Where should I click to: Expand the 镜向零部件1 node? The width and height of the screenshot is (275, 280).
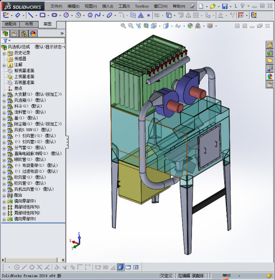point(4,202)
